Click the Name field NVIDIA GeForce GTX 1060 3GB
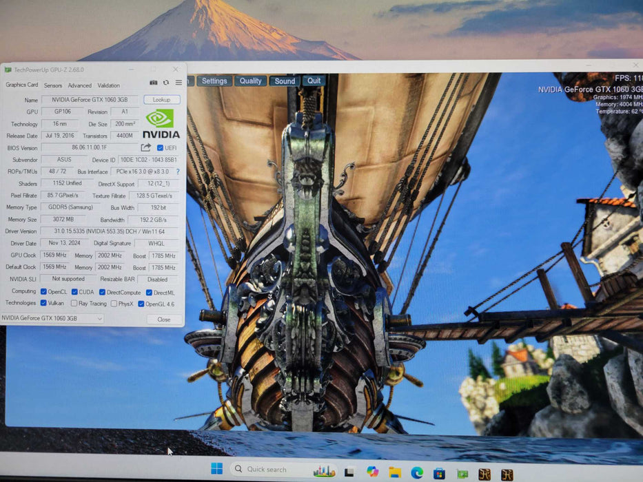The image size is (643, 482). (x=90, y=100)
